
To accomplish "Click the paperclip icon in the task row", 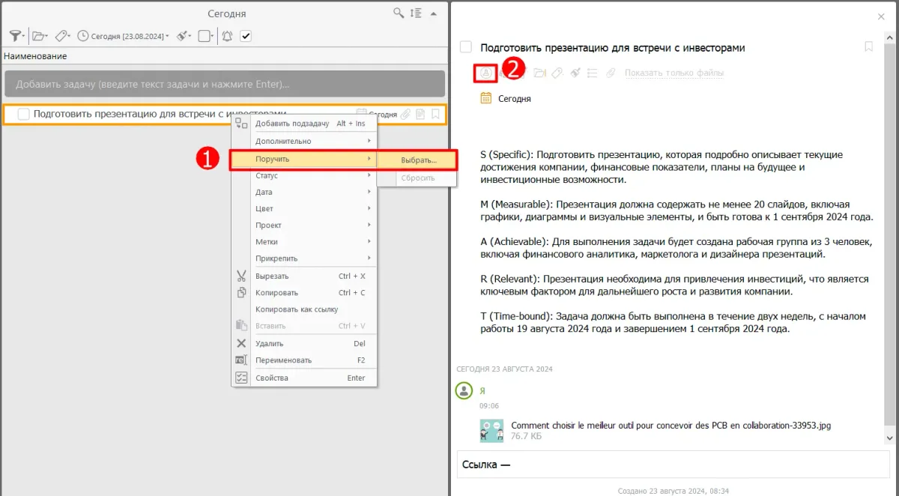I will click(405, 115).
